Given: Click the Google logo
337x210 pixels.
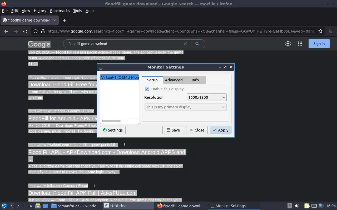Looking at the screenshot, I should 39,44.
